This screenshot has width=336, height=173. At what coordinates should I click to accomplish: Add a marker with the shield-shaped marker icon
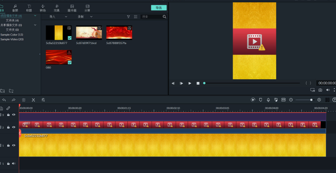coord(261,100)
